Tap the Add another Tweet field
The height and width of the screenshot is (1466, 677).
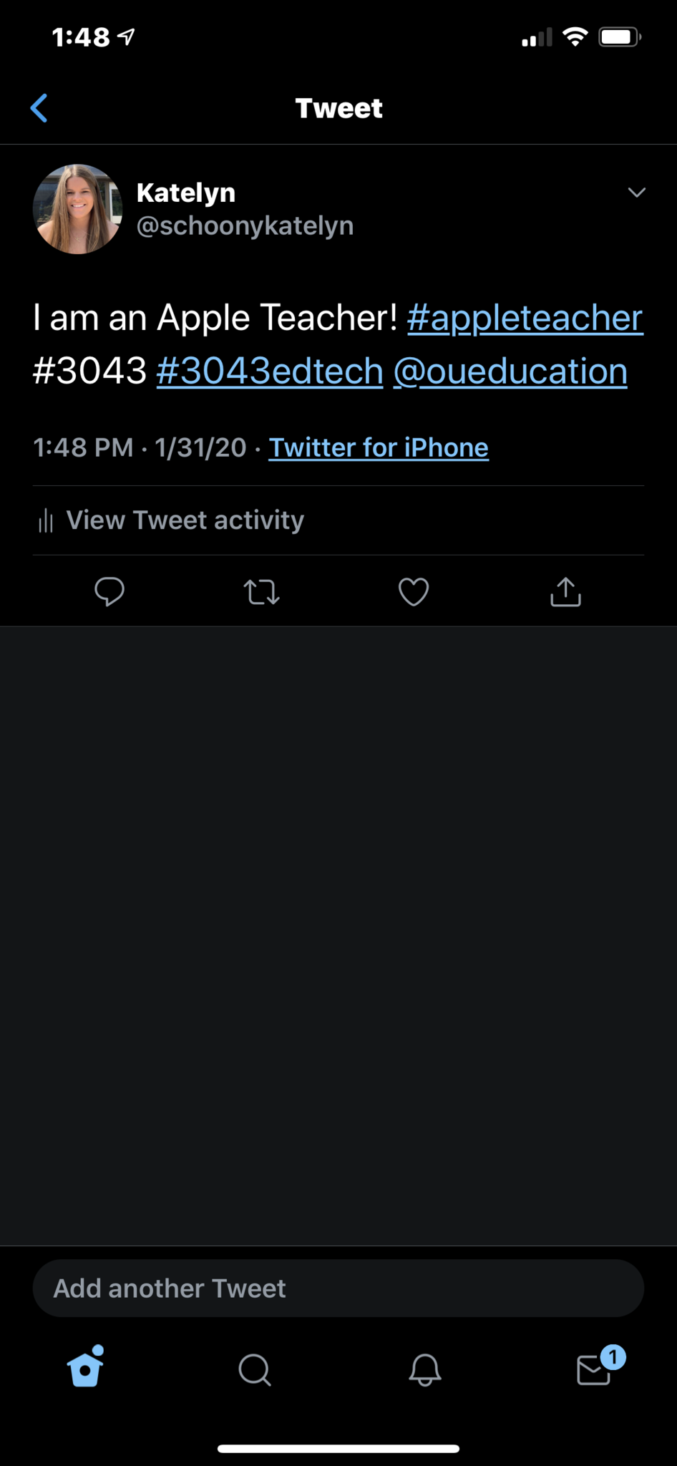tap(338, 1288)
